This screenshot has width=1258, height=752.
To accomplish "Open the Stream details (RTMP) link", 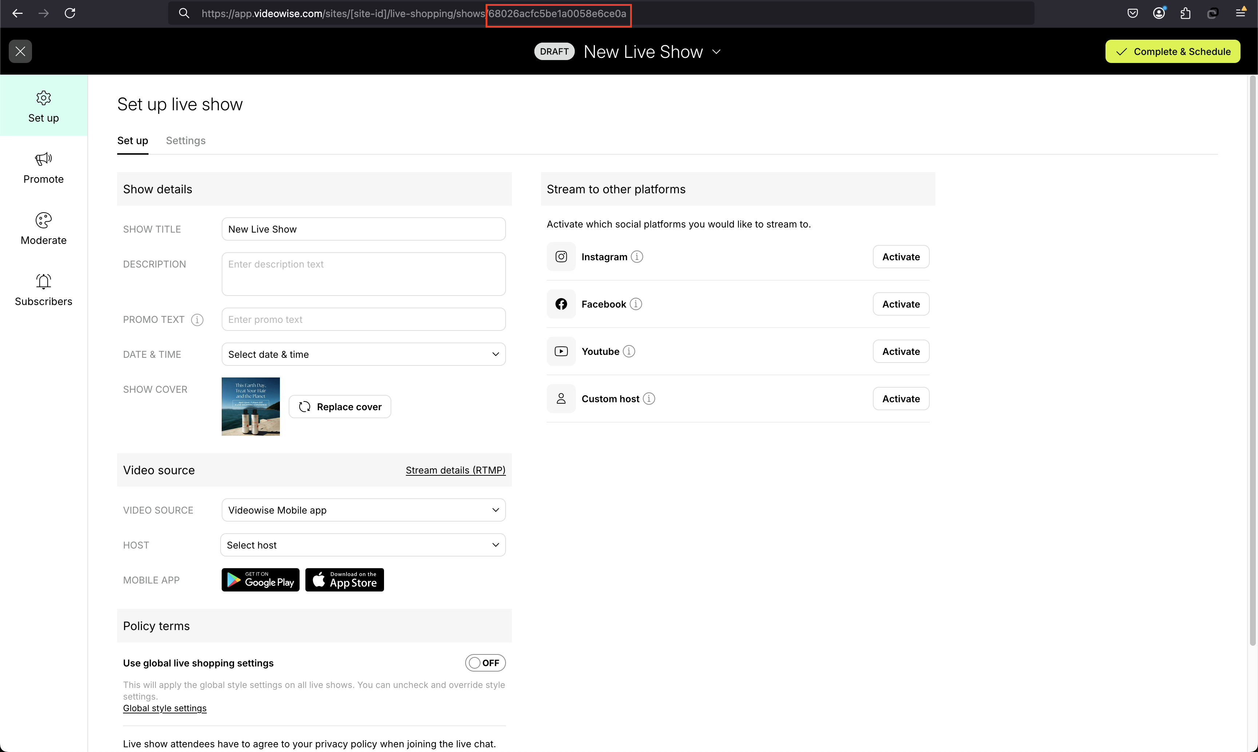I will (x=455, y=470).
